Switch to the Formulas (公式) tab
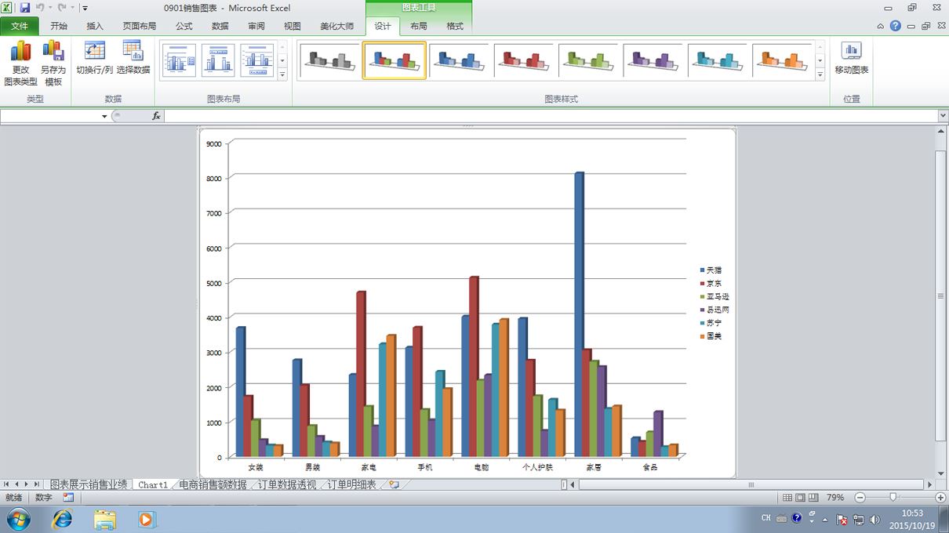 (x=184, y=26)
